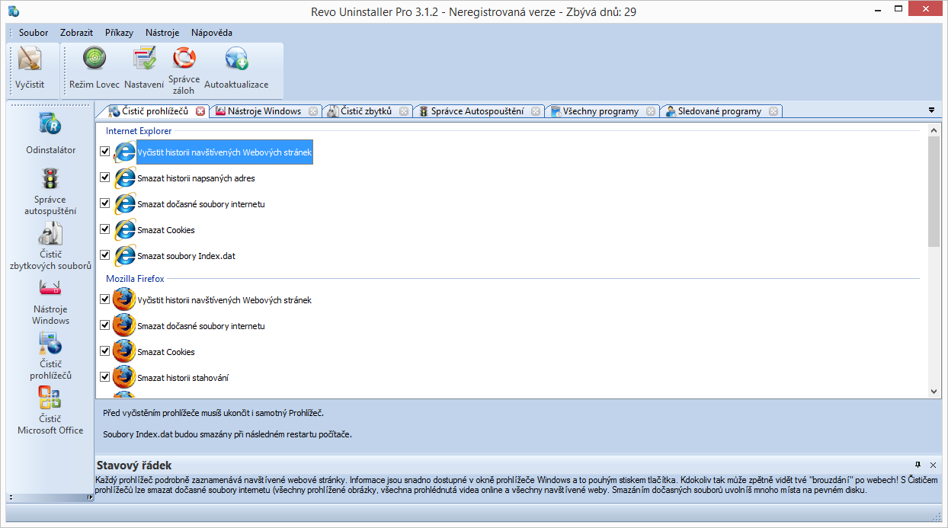Open the tab list dropdown arrow
948x528 pixels.
point(931,110)
